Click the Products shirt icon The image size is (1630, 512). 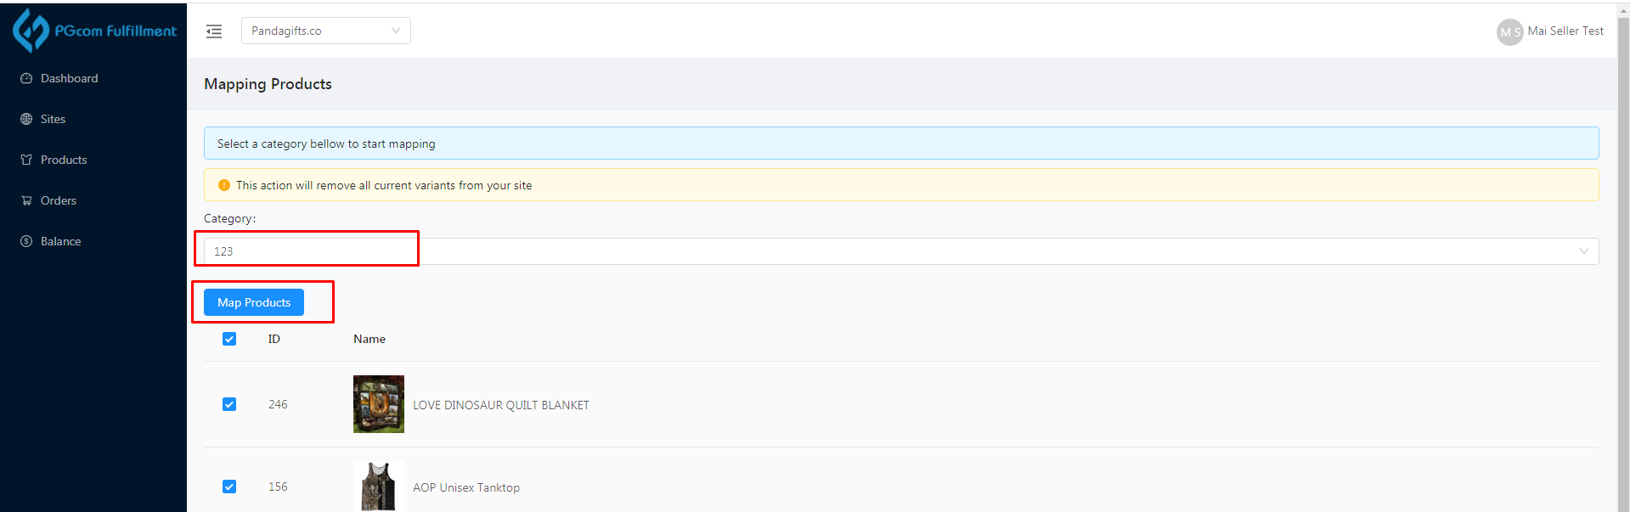[26, 160]
